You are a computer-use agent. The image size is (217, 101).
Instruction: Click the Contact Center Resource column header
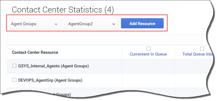(x=35, y=52)
